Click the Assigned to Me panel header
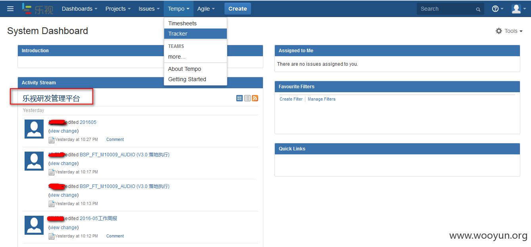 (x=397, y=51)
